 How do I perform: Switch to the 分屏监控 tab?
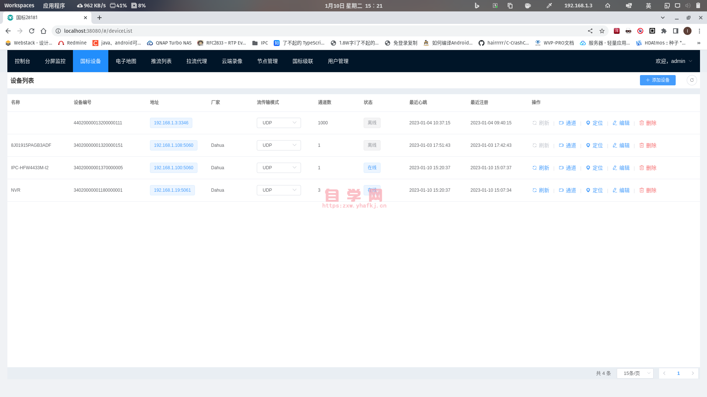(55, 61)
